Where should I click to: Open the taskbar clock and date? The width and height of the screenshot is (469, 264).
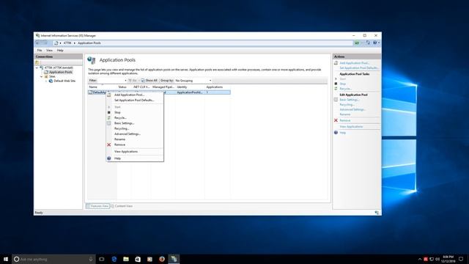coord(448,259)
